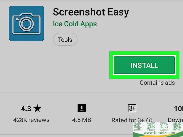Select the Tools category chip
The image size is (183, 137).
point(65,39)
